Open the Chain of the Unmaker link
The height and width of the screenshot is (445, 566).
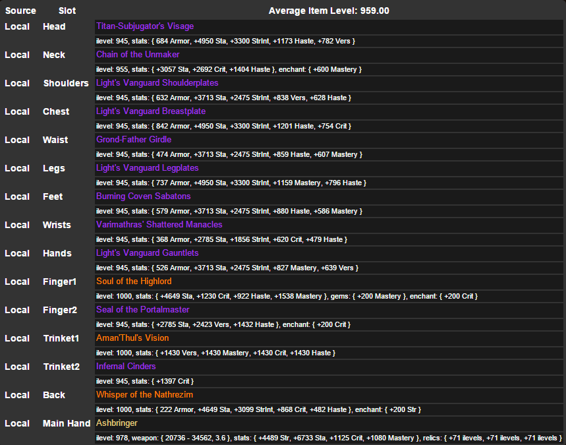point(138,55)
